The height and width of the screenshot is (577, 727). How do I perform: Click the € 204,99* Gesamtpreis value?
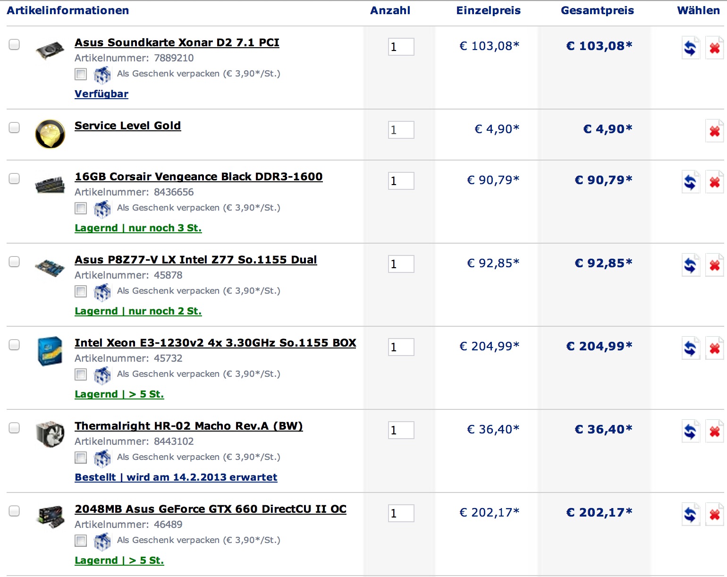tap(599, 346)
